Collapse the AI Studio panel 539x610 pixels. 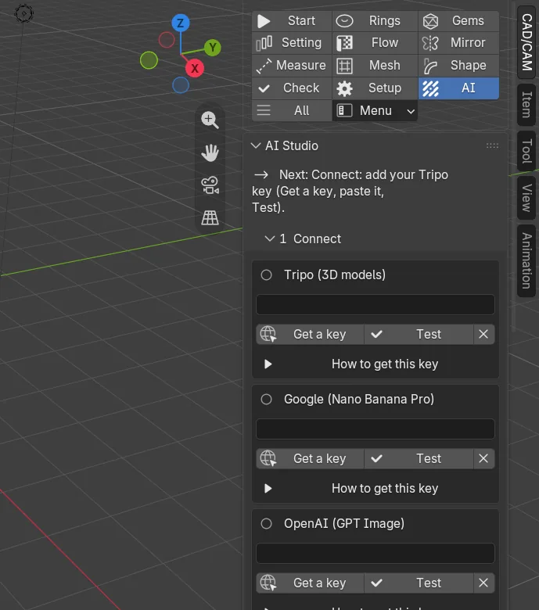[256, 146]
